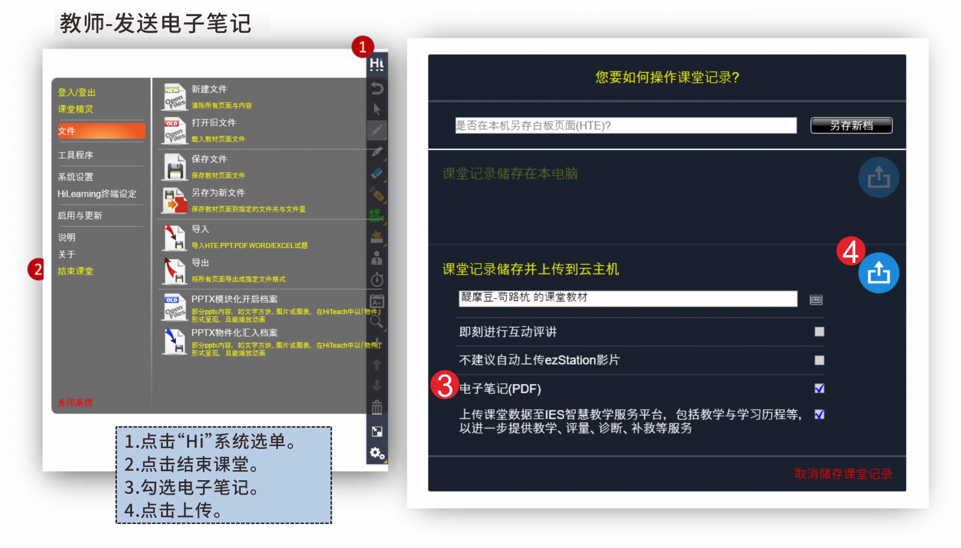Viewport: 961px width, 548px height.
Task: Check 不建议自动上传ezStation影片 option
Action: click(819, 360)
